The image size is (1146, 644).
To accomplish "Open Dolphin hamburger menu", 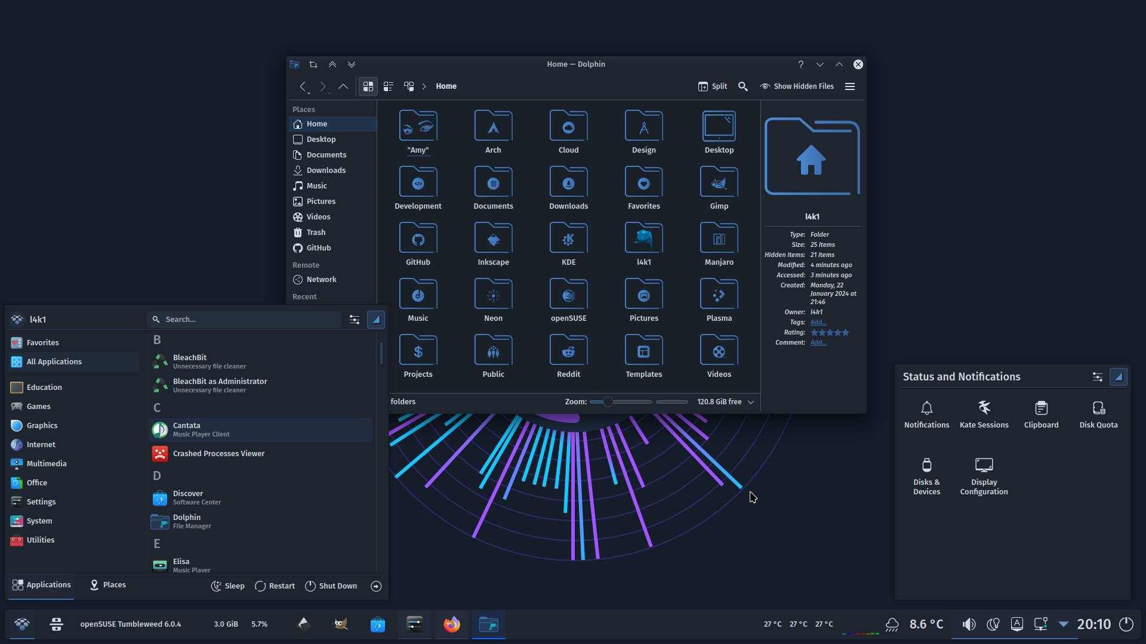I will (850, 86).
